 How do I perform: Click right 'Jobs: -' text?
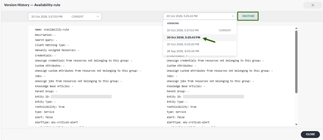172,76
